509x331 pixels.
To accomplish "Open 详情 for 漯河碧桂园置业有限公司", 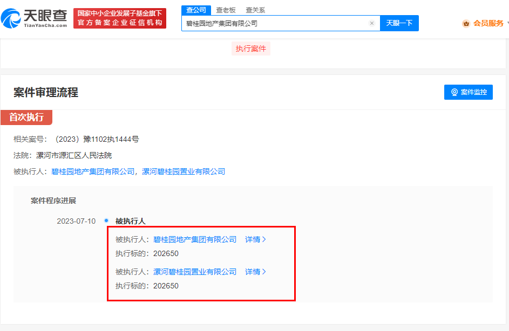I will (x=255, y=272).
